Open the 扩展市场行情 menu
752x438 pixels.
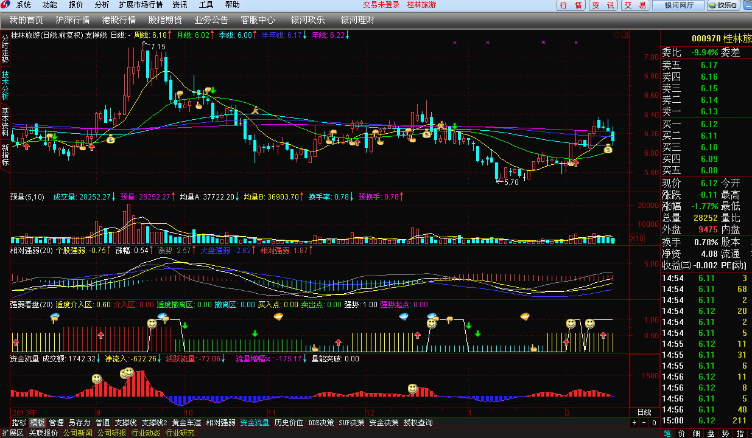141,5
